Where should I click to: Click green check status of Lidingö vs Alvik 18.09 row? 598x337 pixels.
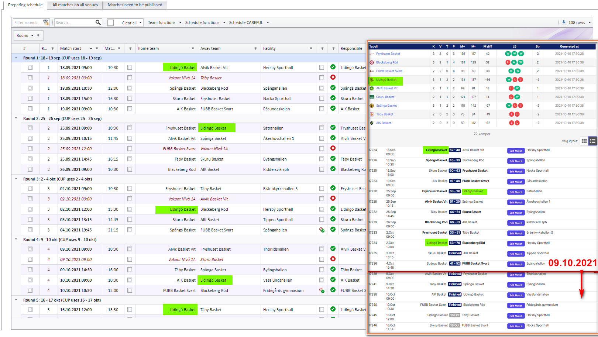coord(333,67)
